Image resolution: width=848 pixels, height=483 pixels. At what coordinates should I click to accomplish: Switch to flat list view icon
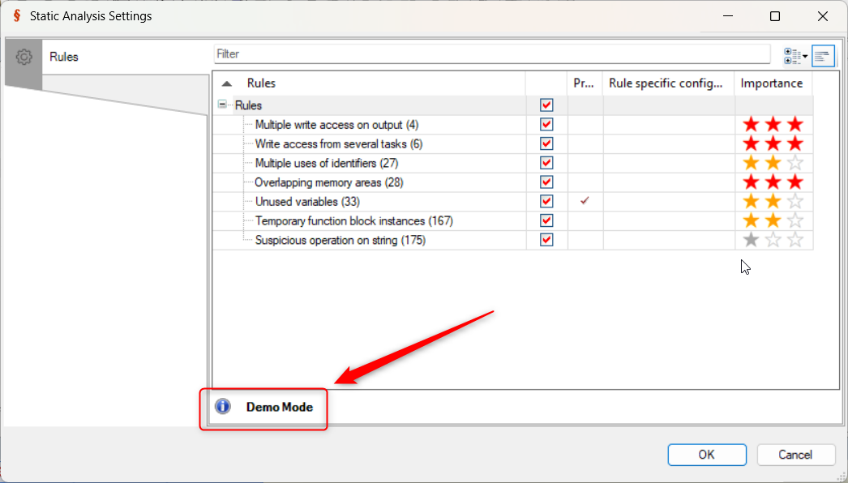(823, 56)
